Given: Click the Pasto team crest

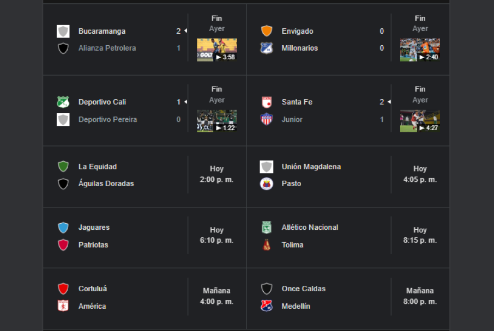Looking at the screenshot, I should click(266, 183).
